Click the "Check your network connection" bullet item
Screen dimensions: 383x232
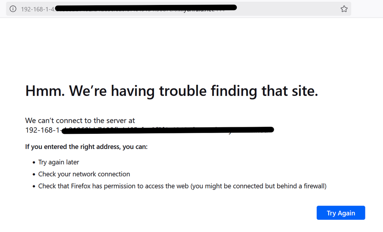coord(84,174)
